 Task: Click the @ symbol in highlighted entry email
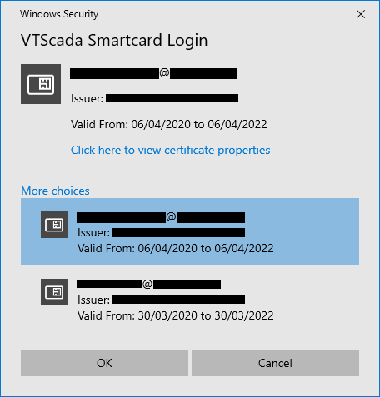pos(171,217)
